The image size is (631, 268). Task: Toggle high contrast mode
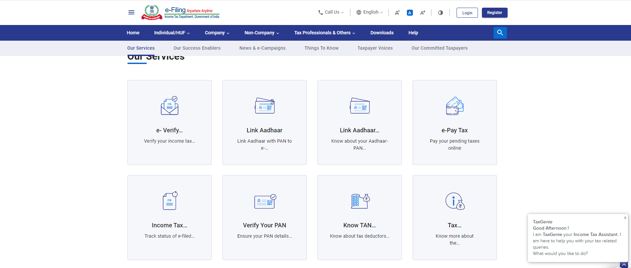point(441,13)
